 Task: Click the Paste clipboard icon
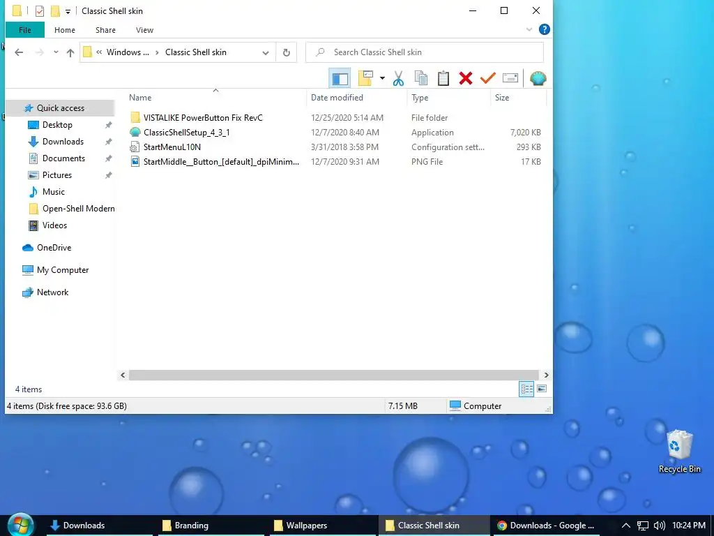(443, 78)
